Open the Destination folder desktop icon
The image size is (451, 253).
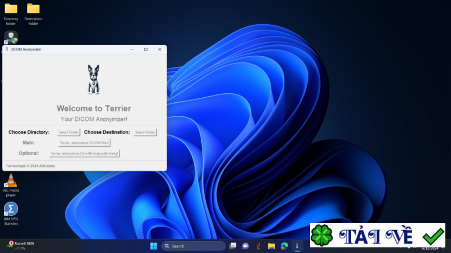point(33,9)
